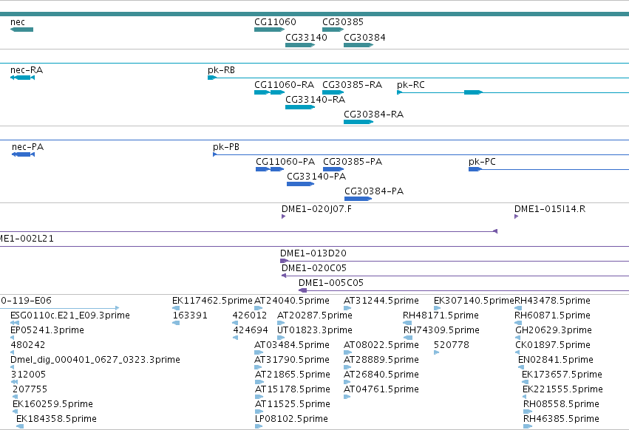629x430 pixels.
Task: Click the nec gene glyph
Action: point(21,30)
